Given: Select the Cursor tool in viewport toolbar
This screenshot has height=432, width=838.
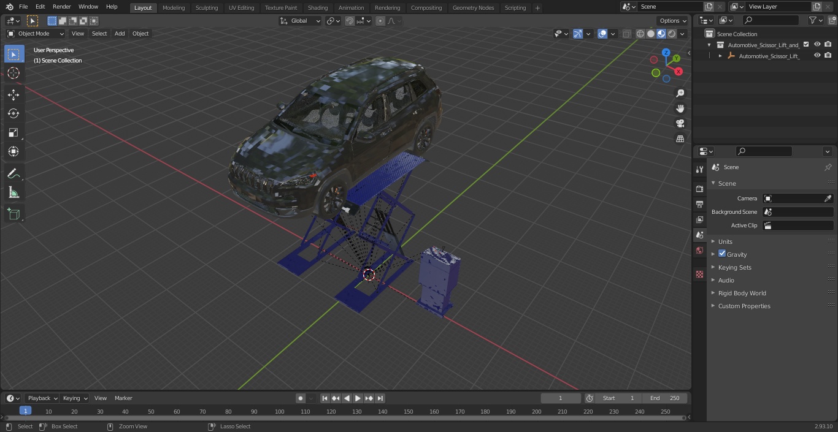Looking at the screenshot, I should click(13, 73).
